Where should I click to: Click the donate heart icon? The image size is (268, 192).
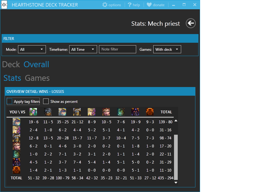149,5
